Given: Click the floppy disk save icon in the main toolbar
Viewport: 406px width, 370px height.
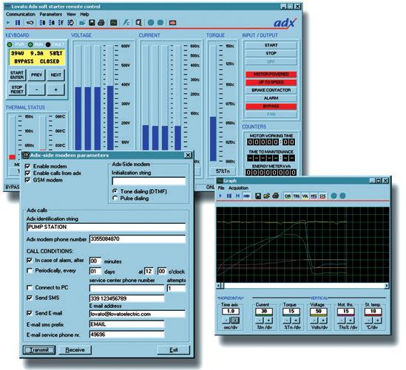Looking at the screenshot, I should pyautogui.click(x=92, y=23).
